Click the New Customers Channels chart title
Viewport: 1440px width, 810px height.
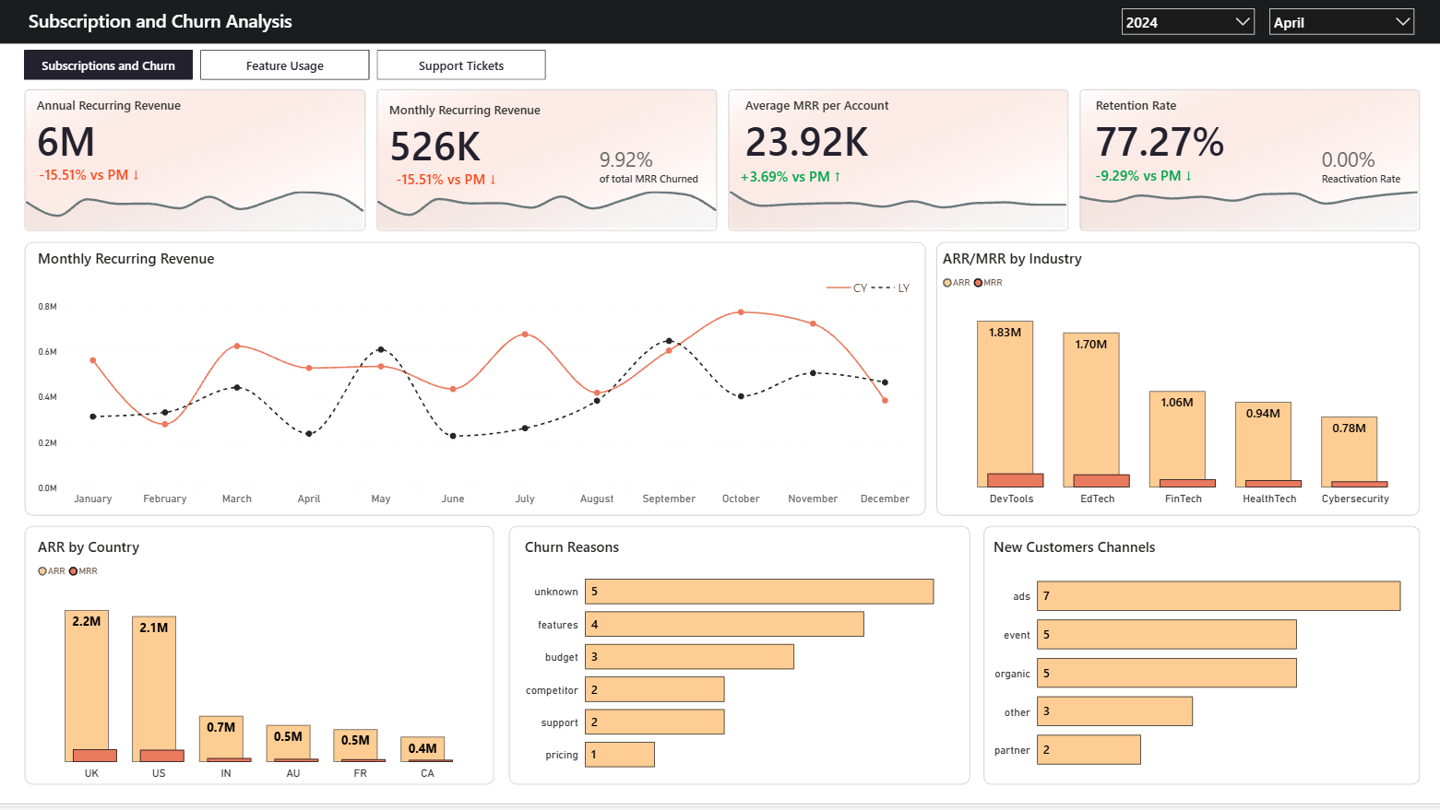point(1074,547)
